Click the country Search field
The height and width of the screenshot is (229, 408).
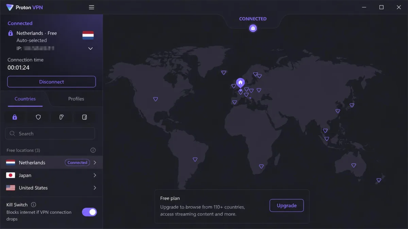coord(50,134)
